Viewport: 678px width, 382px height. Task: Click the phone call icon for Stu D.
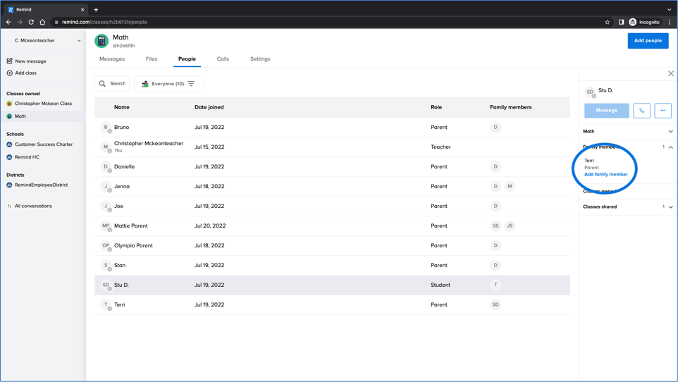pyautogui.click(x=641, y=111)
